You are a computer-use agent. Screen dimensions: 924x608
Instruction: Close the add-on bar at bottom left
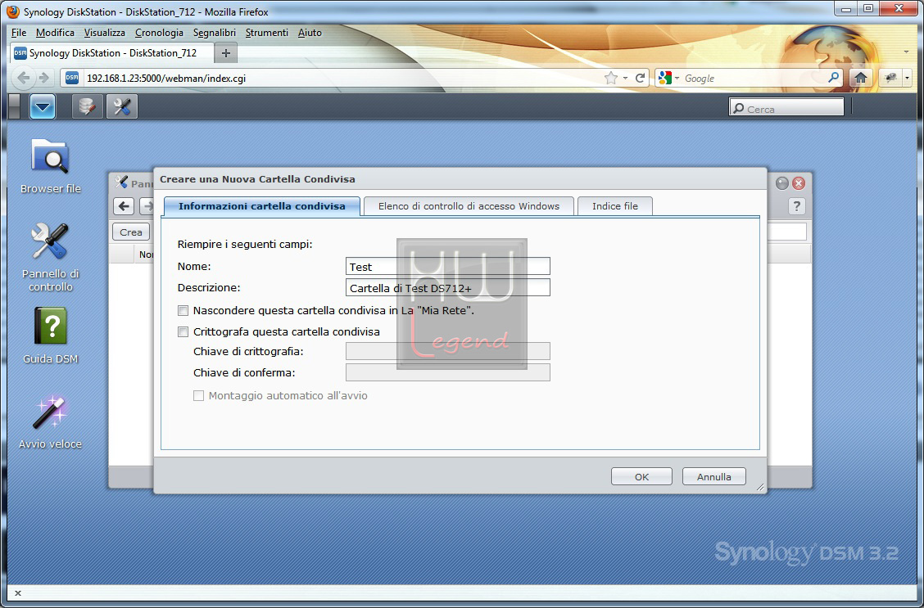coord(18,593)
